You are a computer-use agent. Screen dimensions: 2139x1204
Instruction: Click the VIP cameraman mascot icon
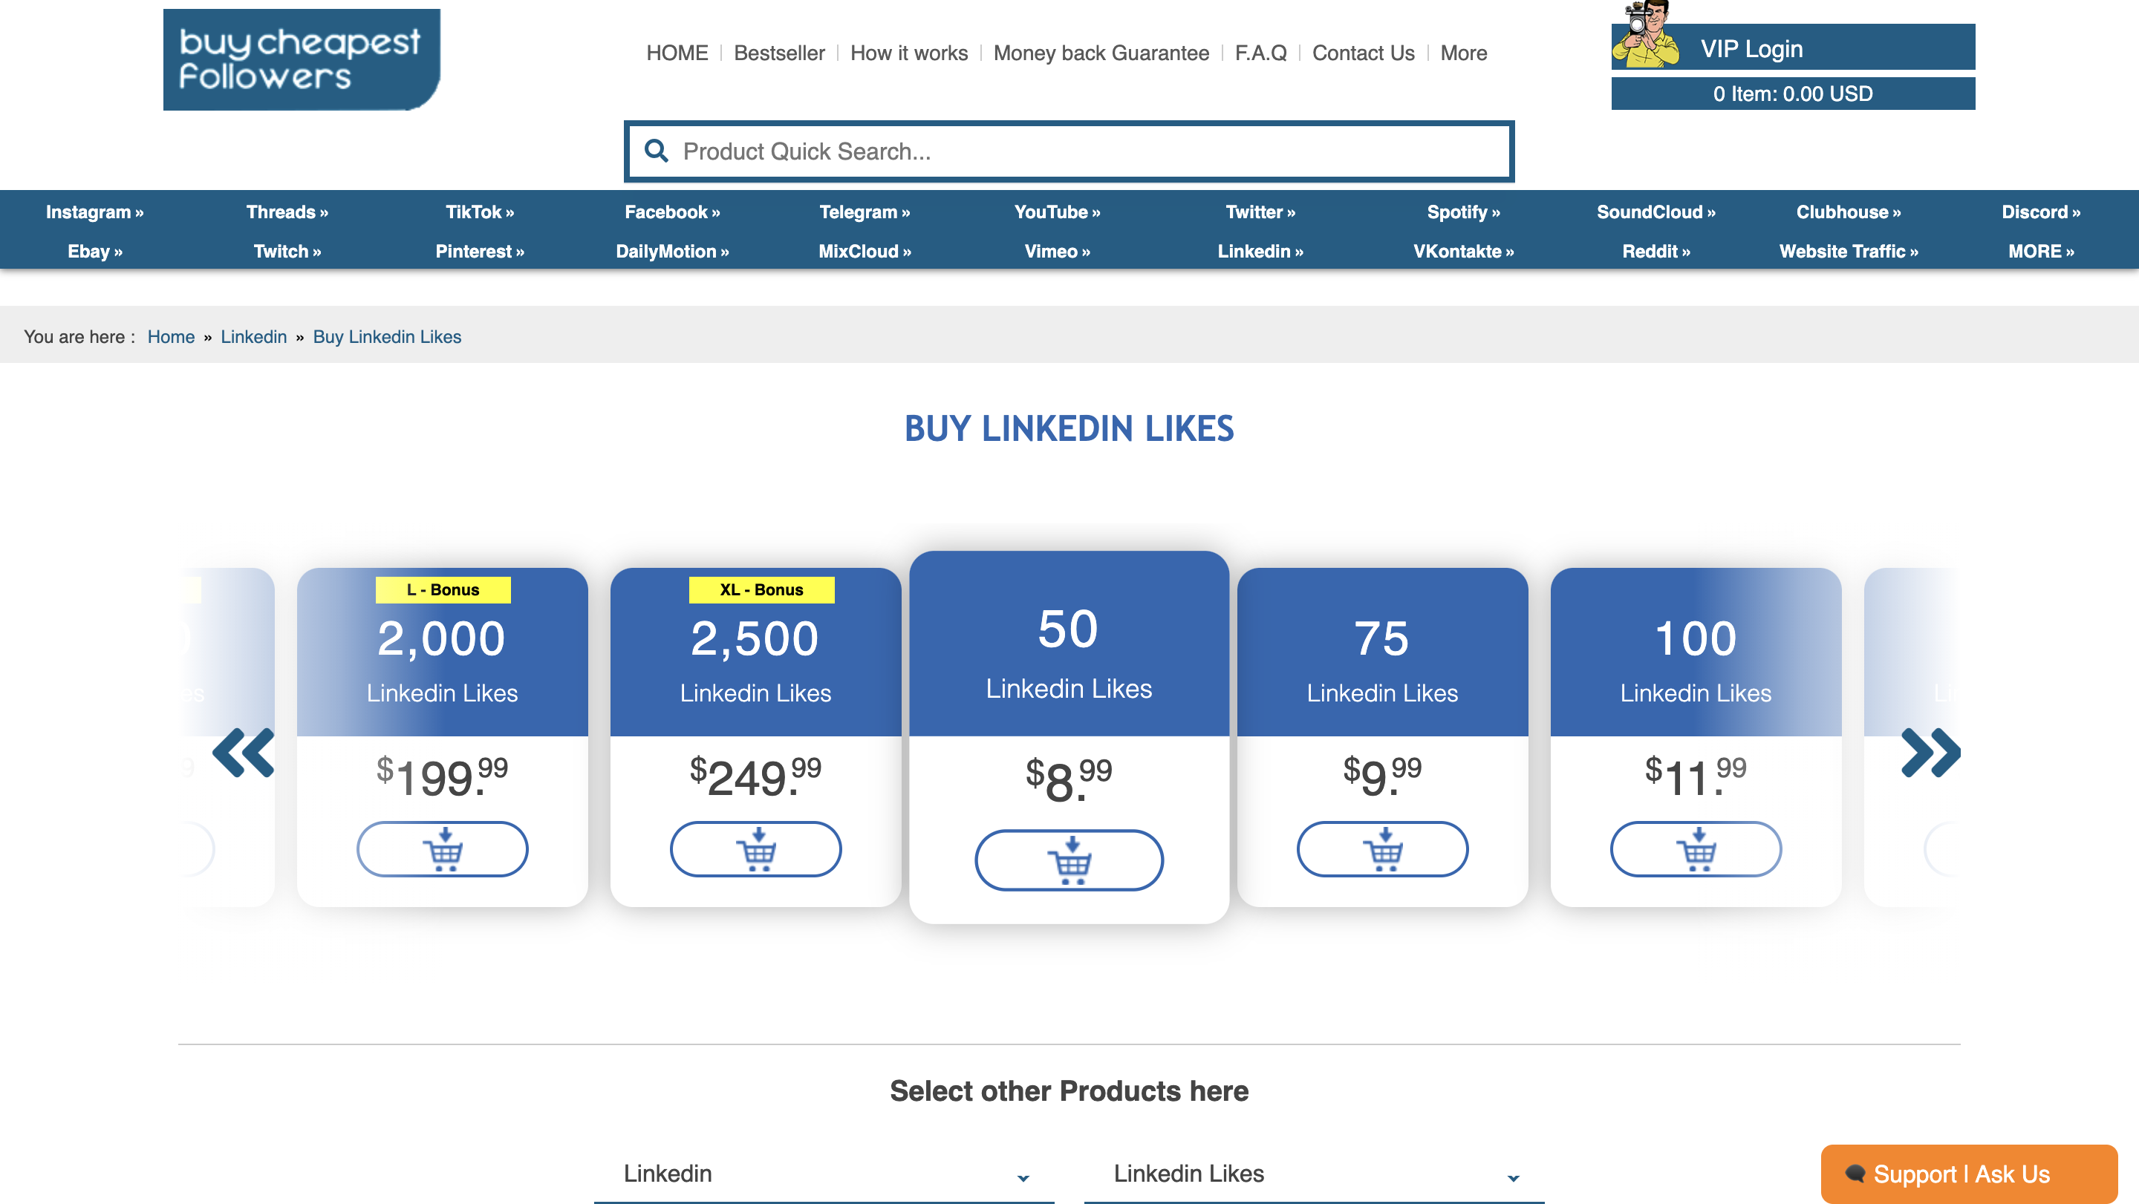point(1645,35)
